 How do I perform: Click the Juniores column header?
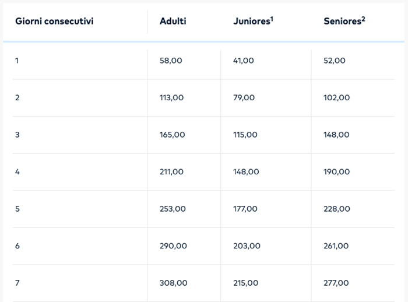click(251, 22)
